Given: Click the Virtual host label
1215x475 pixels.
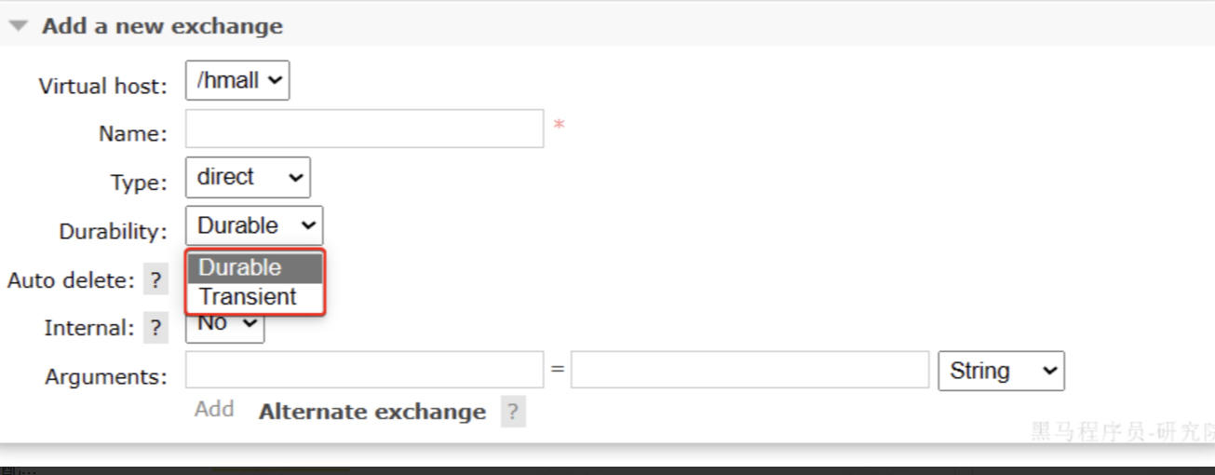Looking at the screenshot, I should [x=102, y=87].
